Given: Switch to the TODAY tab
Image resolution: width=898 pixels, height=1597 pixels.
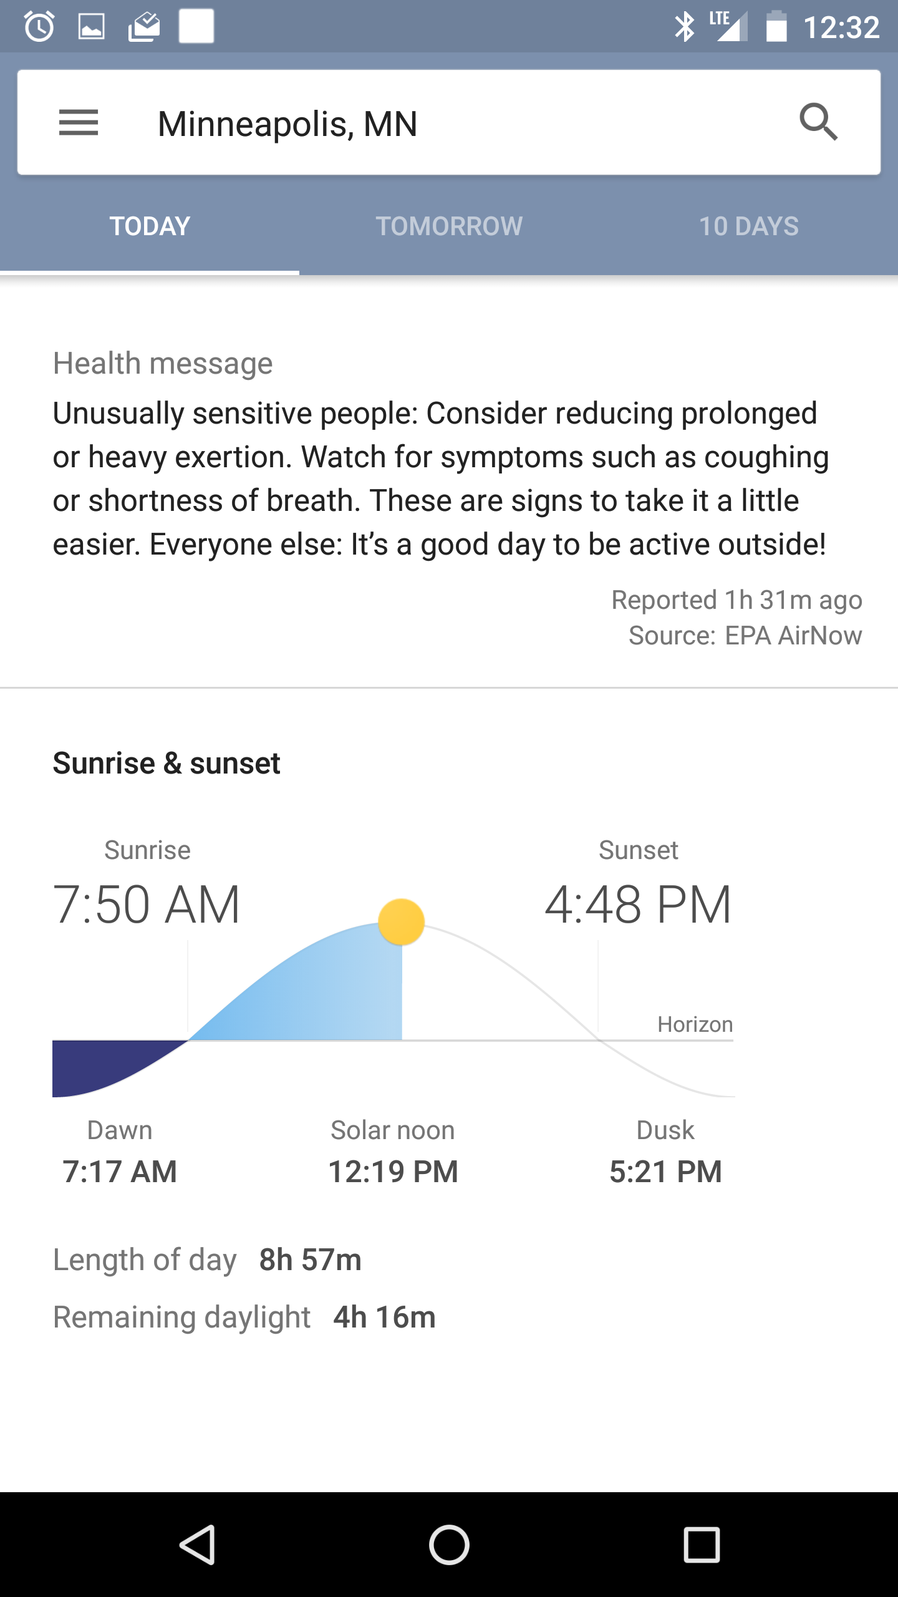Looking at the screenshot, I should pos(150,226).
